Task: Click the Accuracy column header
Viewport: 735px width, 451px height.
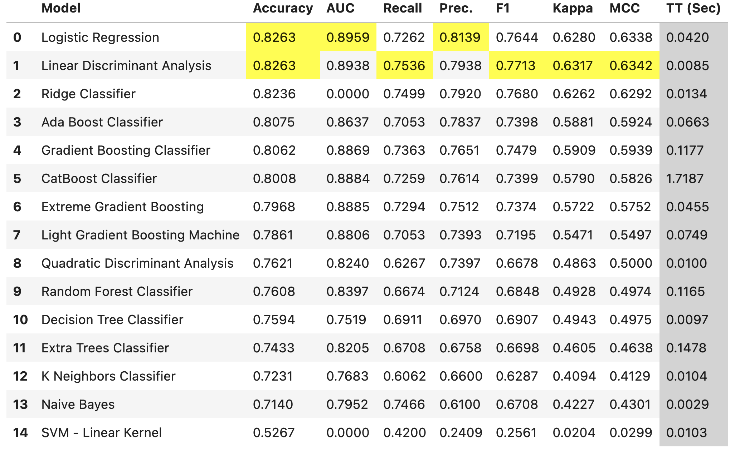Action: pos(283,8)
